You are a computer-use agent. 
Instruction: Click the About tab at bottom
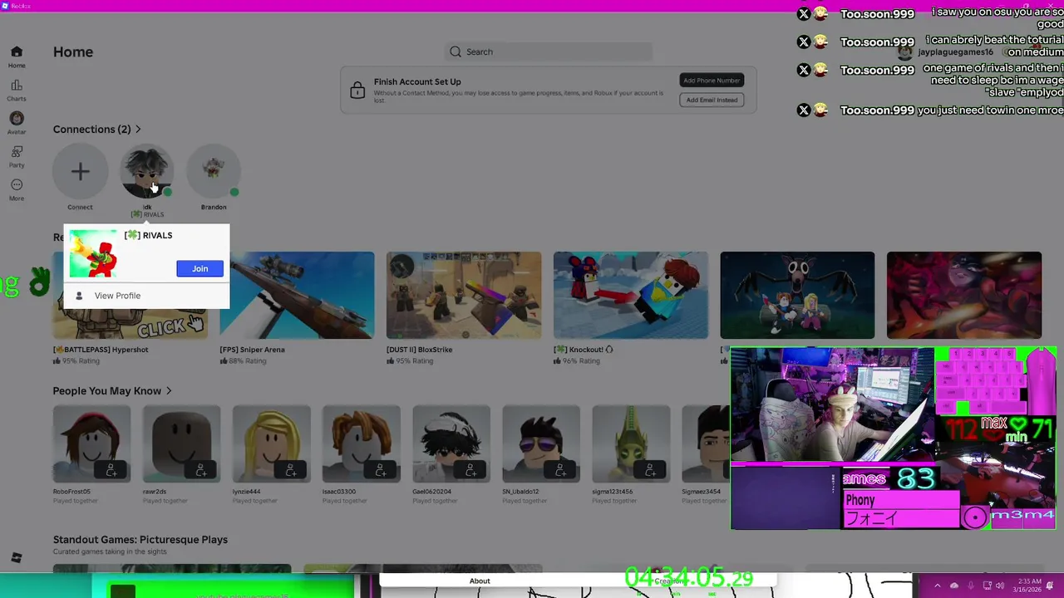(480, 581)
